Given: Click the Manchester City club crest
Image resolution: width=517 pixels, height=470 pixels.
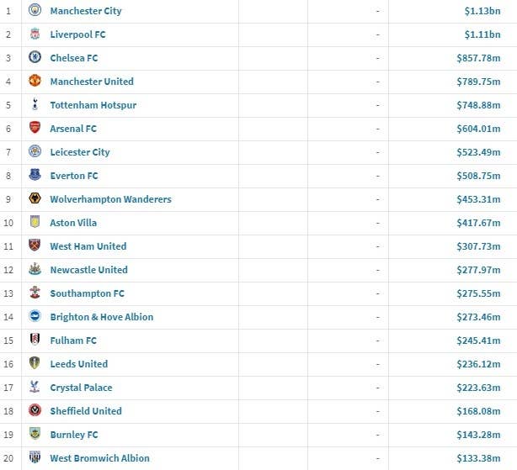Looking at the screenshot, I should 35,10.
